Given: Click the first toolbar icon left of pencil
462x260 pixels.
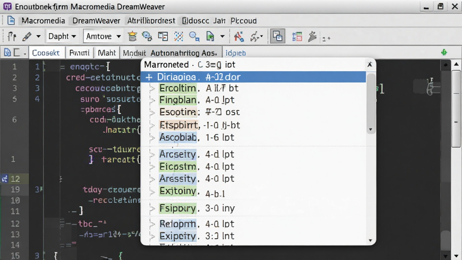Looking at the screenshot, I should 12,37.
